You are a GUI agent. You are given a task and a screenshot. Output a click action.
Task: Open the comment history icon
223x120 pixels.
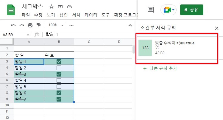tap(151, 10)
